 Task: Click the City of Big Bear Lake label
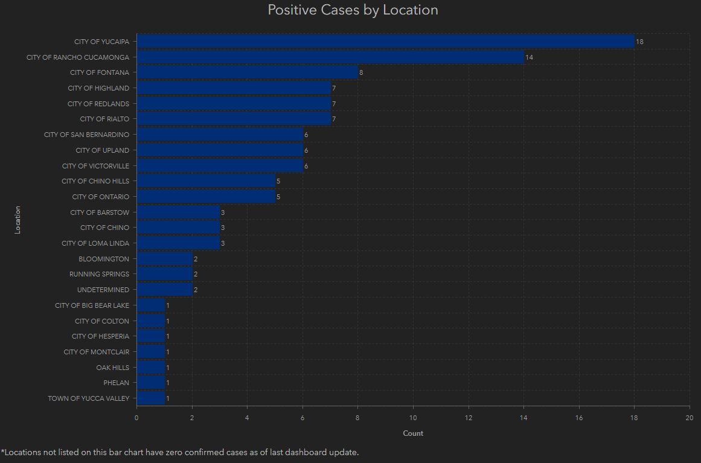tap(92, 305)
